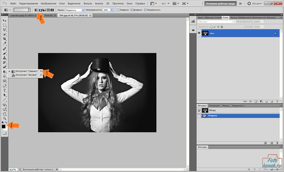Screen dimensions: 284x172
Task: Hide the Фон layer using eye icon
Action: [199, 33]
